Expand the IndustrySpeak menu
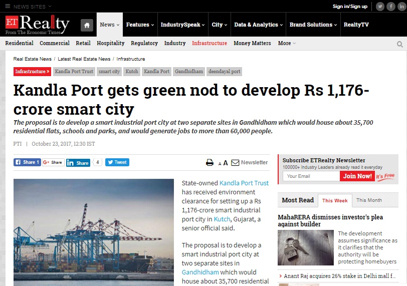407x286 pixels. pyautogui.click(x=182, y=25)
